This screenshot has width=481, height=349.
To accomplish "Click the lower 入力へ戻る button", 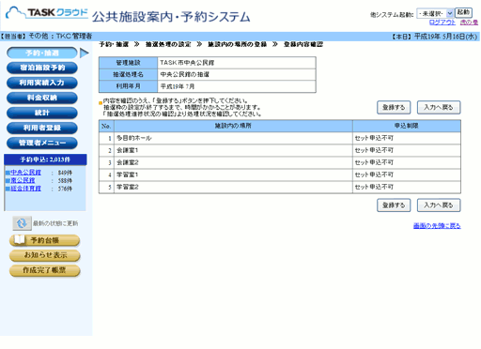I will (x=439, y=205).
